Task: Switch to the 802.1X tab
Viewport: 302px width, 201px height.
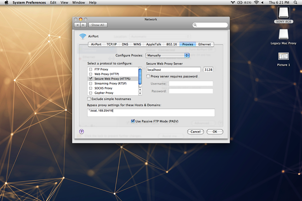Action: click(172, 44)
